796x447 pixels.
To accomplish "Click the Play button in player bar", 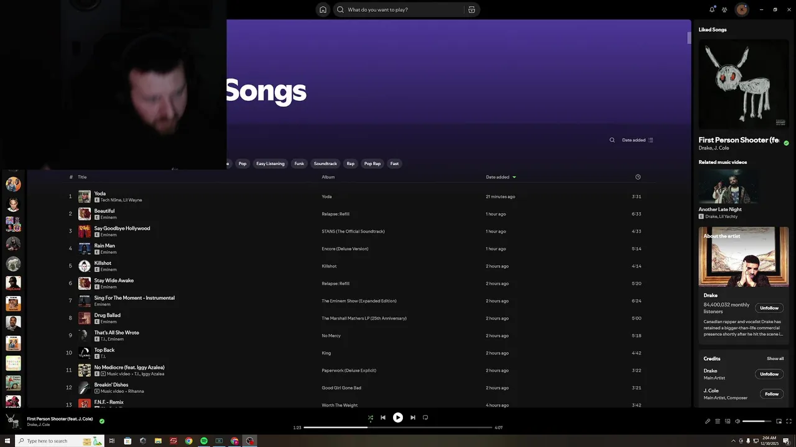I will [x=398, y=417].
